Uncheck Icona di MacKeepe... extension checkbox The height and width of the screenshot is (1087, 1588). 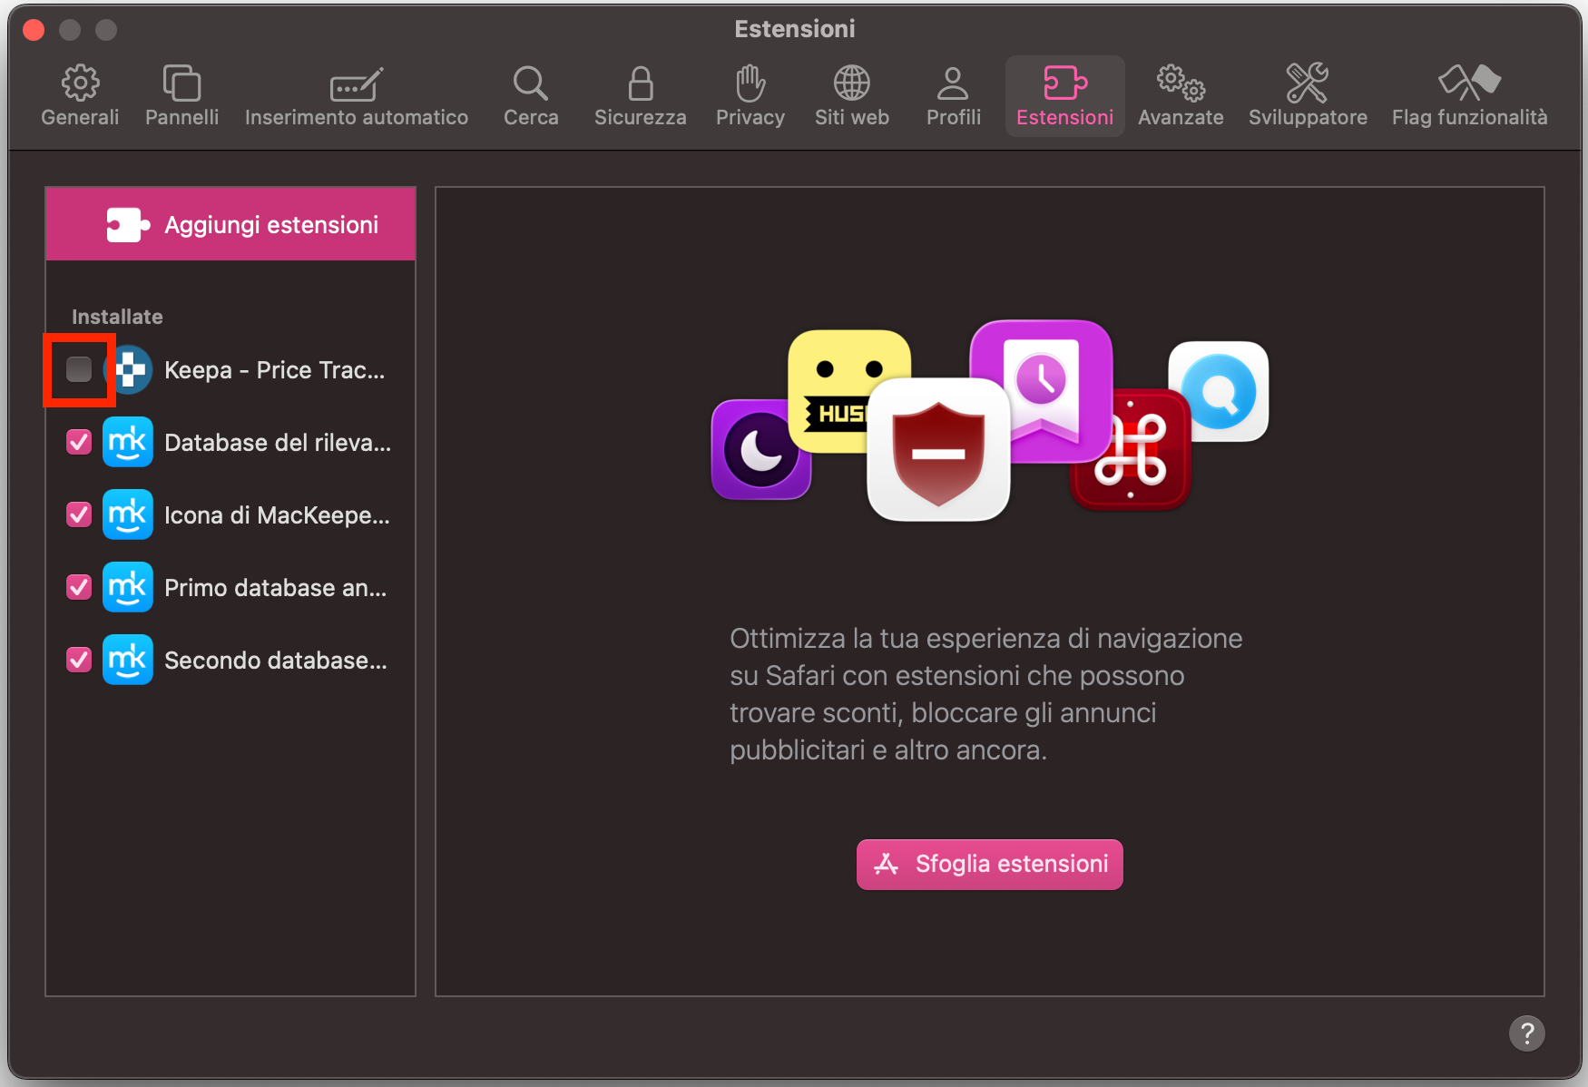[x=79, y=514]
